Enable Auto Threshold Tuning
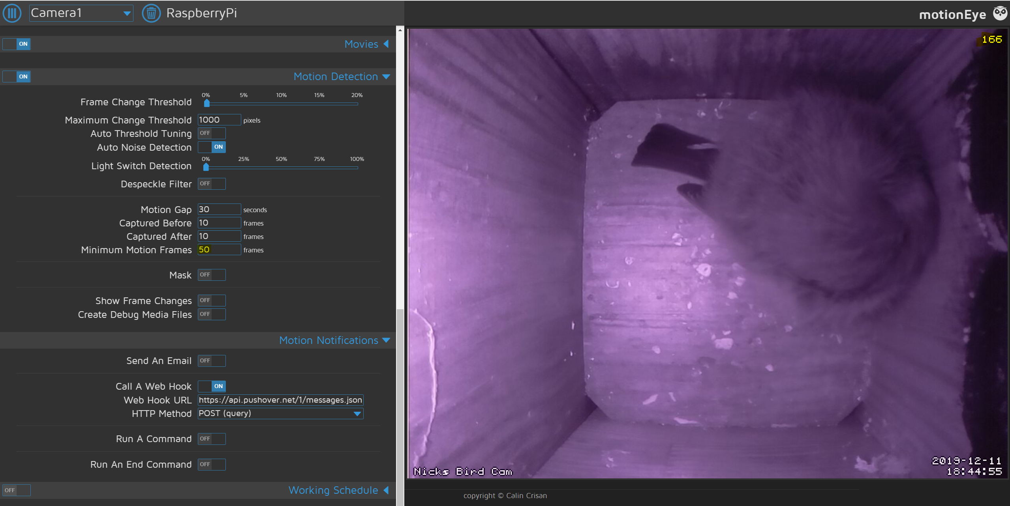The height and width of the screenshot is (506, 1010). (x=212, y=133)
